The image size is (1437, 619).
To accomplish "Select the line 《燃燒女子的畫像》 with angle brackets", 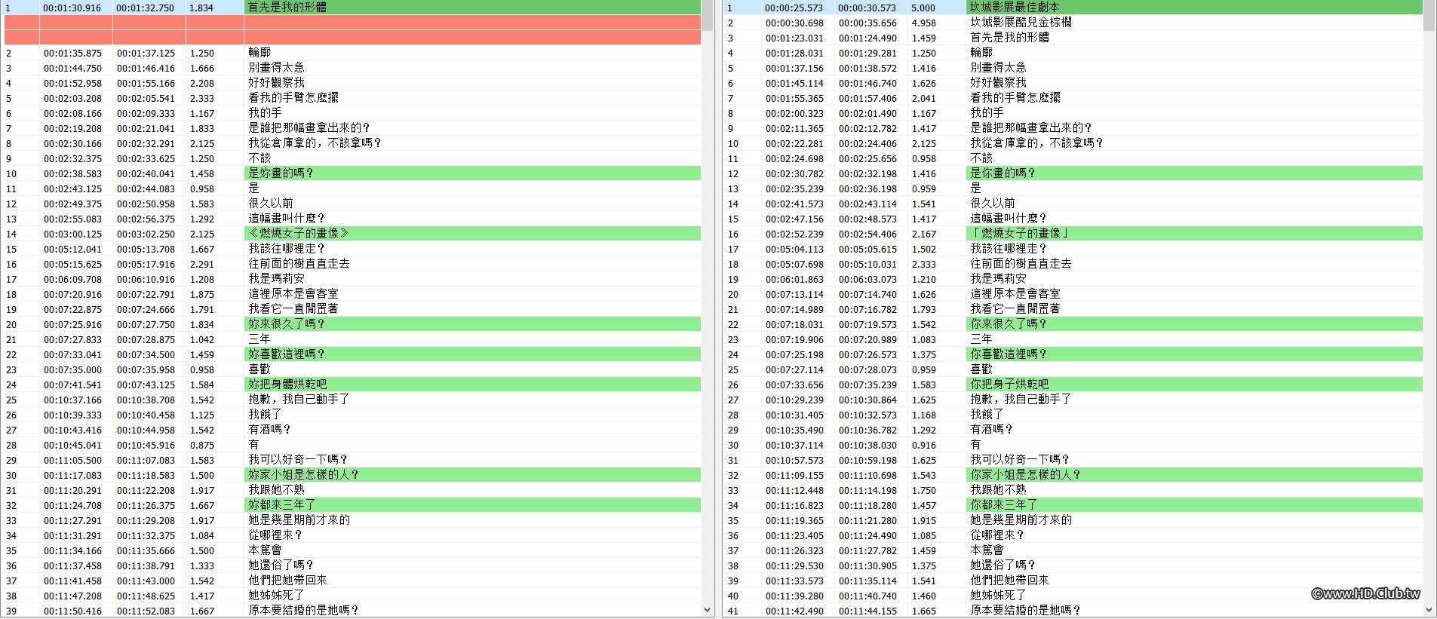I will tap(472, 234).
